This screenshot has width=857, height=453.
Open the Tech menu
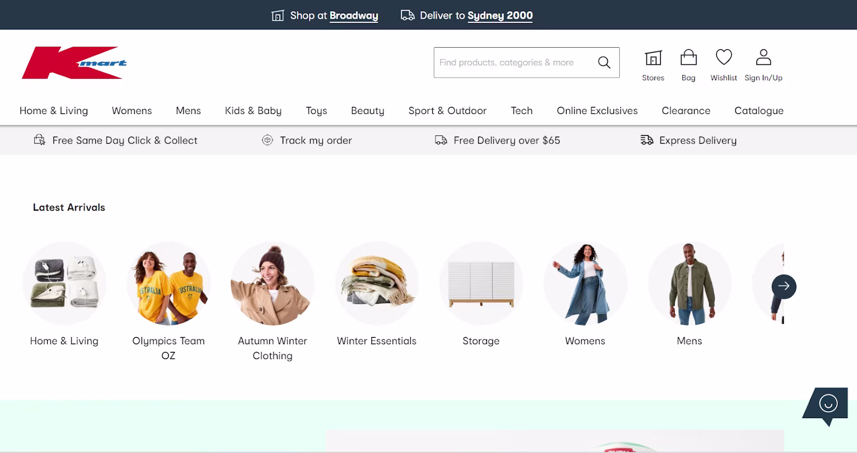[x=521, y=111]
